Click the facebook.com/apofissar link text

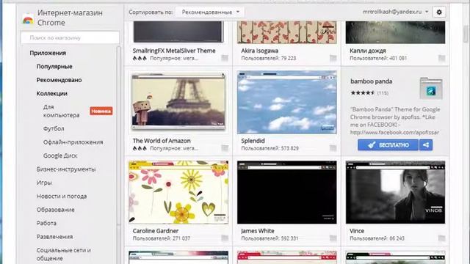coord(394,132)
